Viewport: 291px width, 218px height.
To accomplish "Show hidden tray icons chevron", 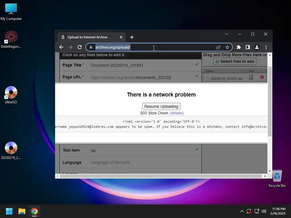I will [x=242, y=211].
